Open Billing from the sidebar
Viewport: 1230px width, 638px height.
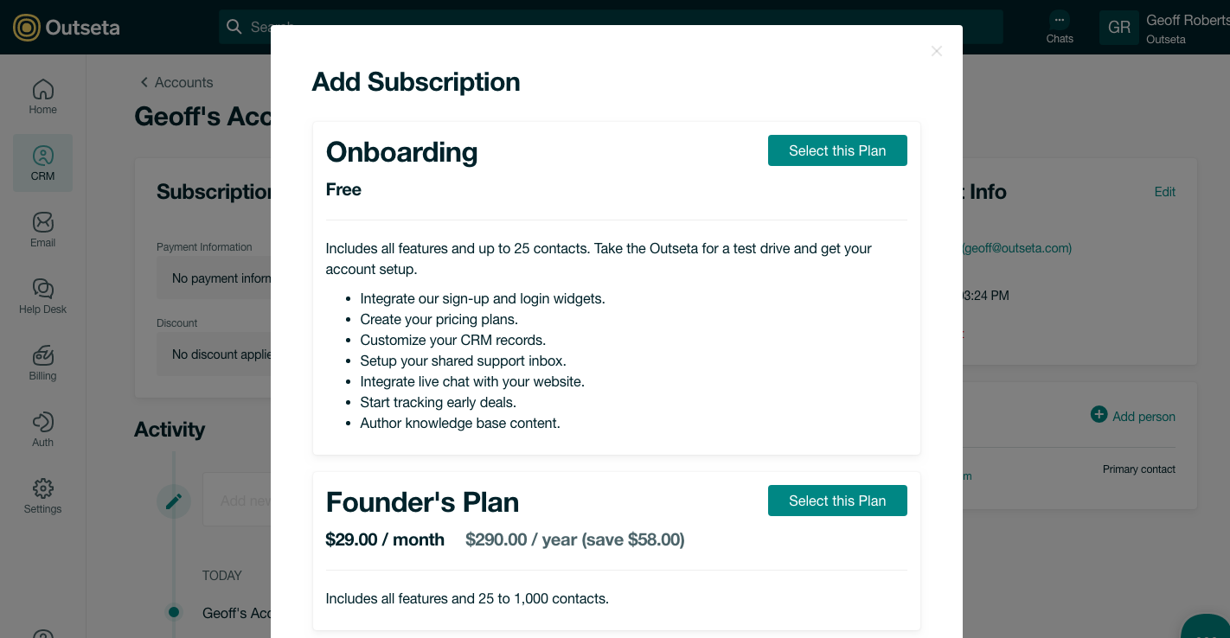click(42, 362)
